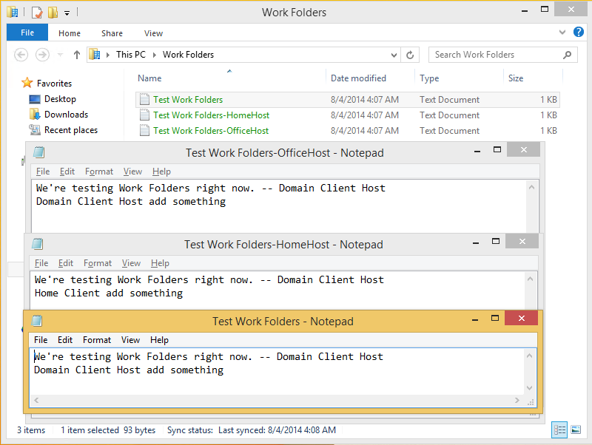Open File menu in HomeHost Notepad

(x=41, y=263)
